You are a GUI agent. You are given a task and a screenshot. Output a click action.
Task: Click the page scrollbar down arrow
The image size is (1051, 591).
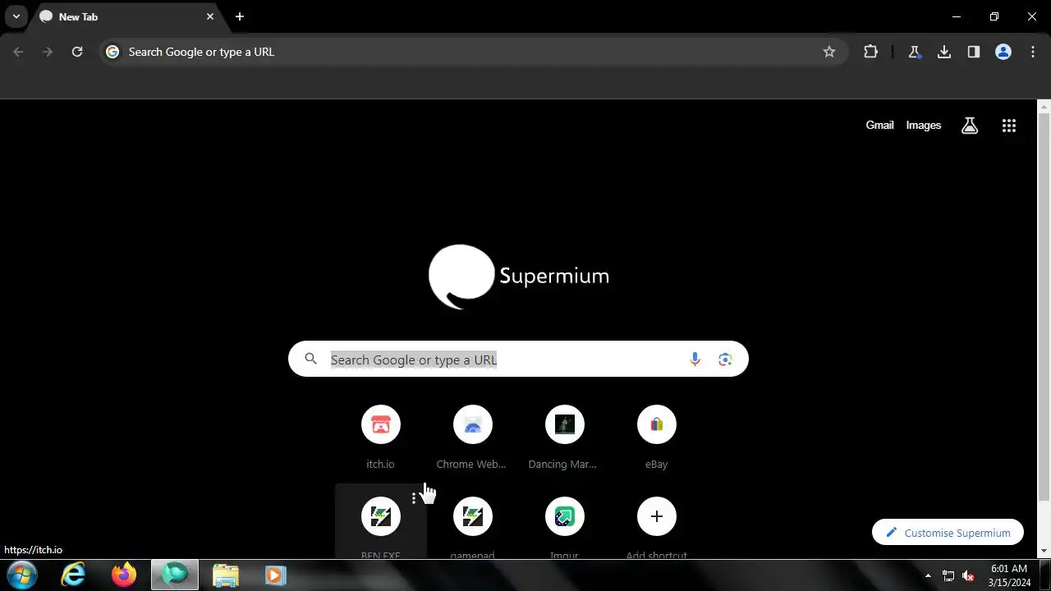[1044, 552]
